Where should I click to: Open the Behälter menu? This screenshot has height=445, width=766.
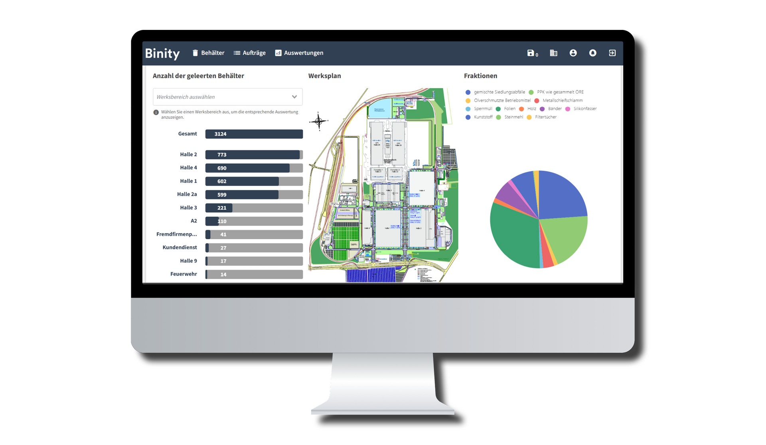(x=208, y=53)
